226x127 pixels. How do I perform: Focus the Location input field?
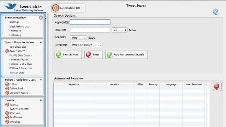[x=90, y=30]
